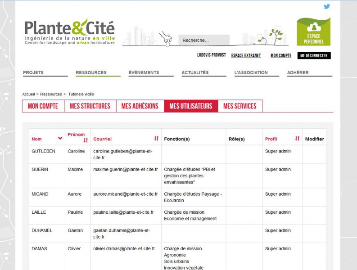Screen dimensions: 357x270
Task: Click Super admin in DAMAS row
Action: click(x=278, y=248)
